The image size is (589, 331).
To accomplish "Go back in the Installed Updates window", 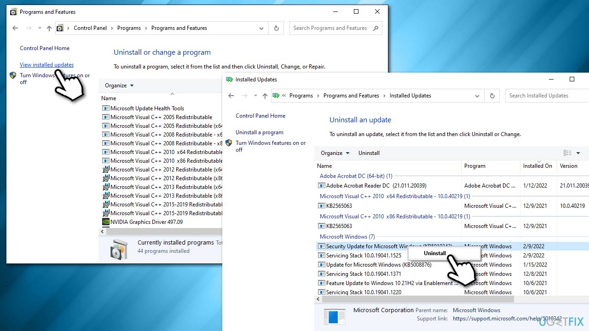I will pos(231,96).
